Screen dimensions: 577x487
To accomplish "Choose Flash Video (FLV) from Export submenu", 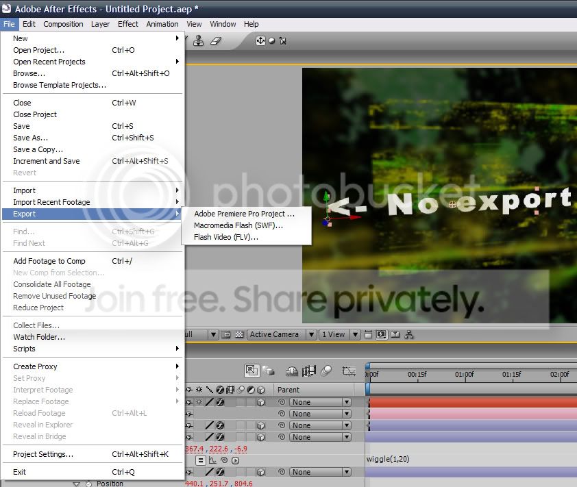I will (x=226, y=237).
